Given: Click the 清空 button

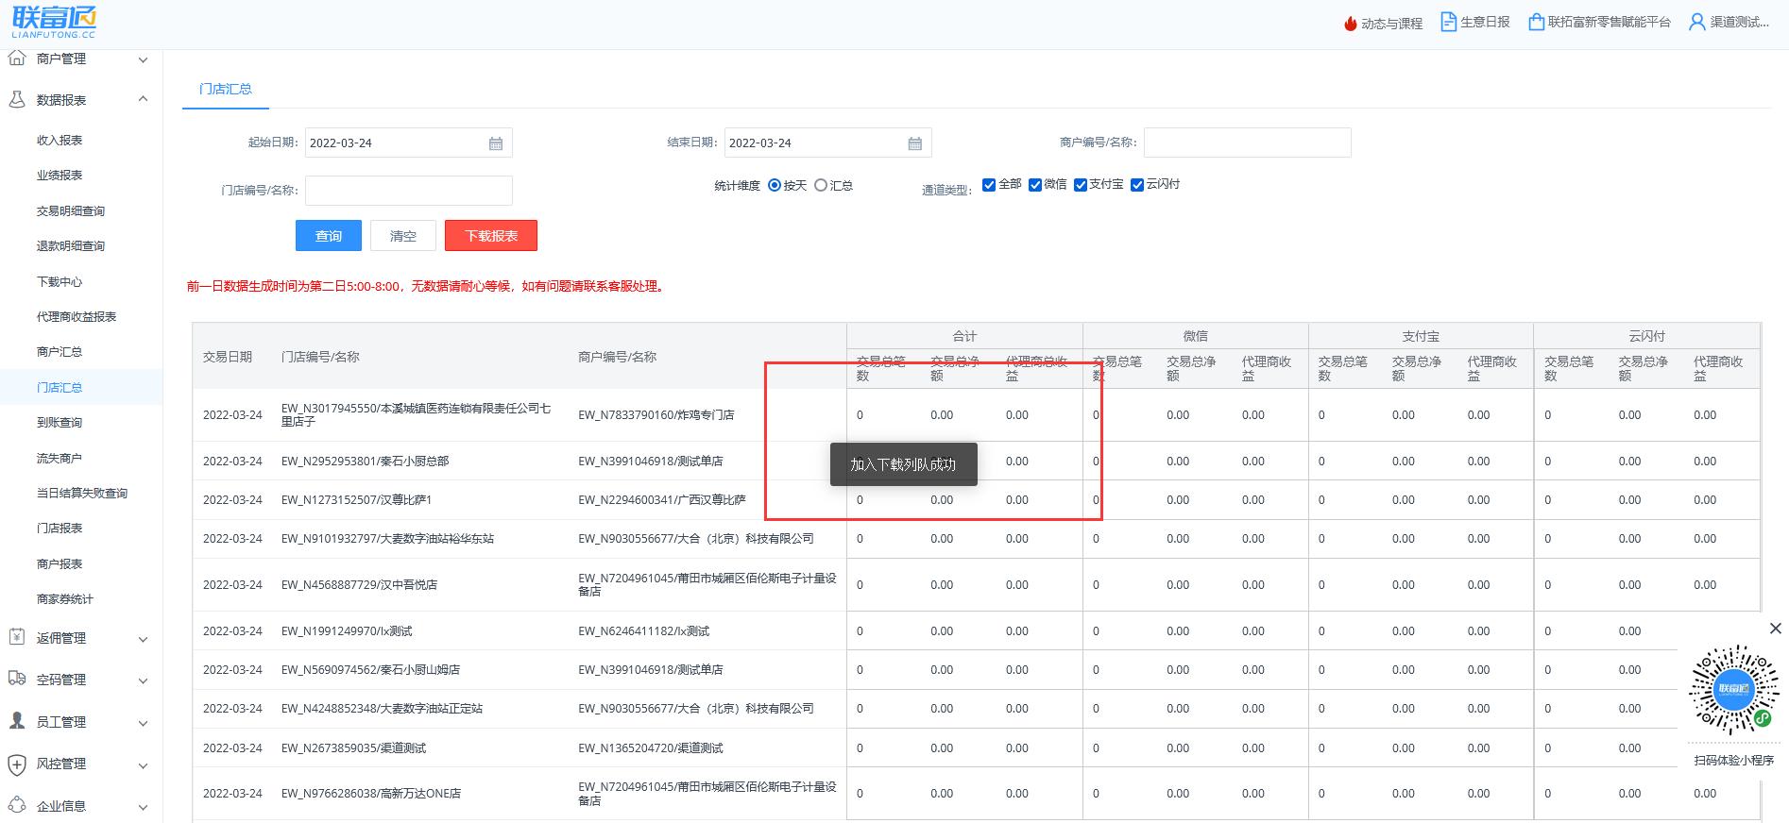Looking at the screenshot, I should [403, 236].
